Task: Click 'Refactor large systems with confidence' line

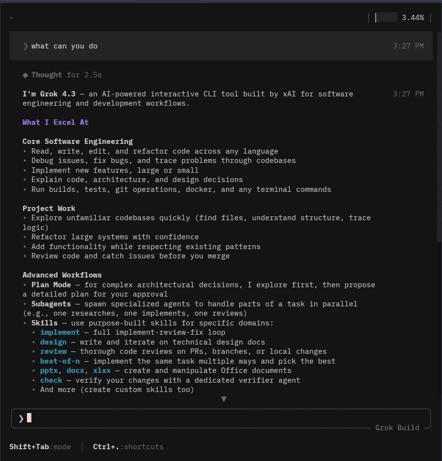Action: 115,237
